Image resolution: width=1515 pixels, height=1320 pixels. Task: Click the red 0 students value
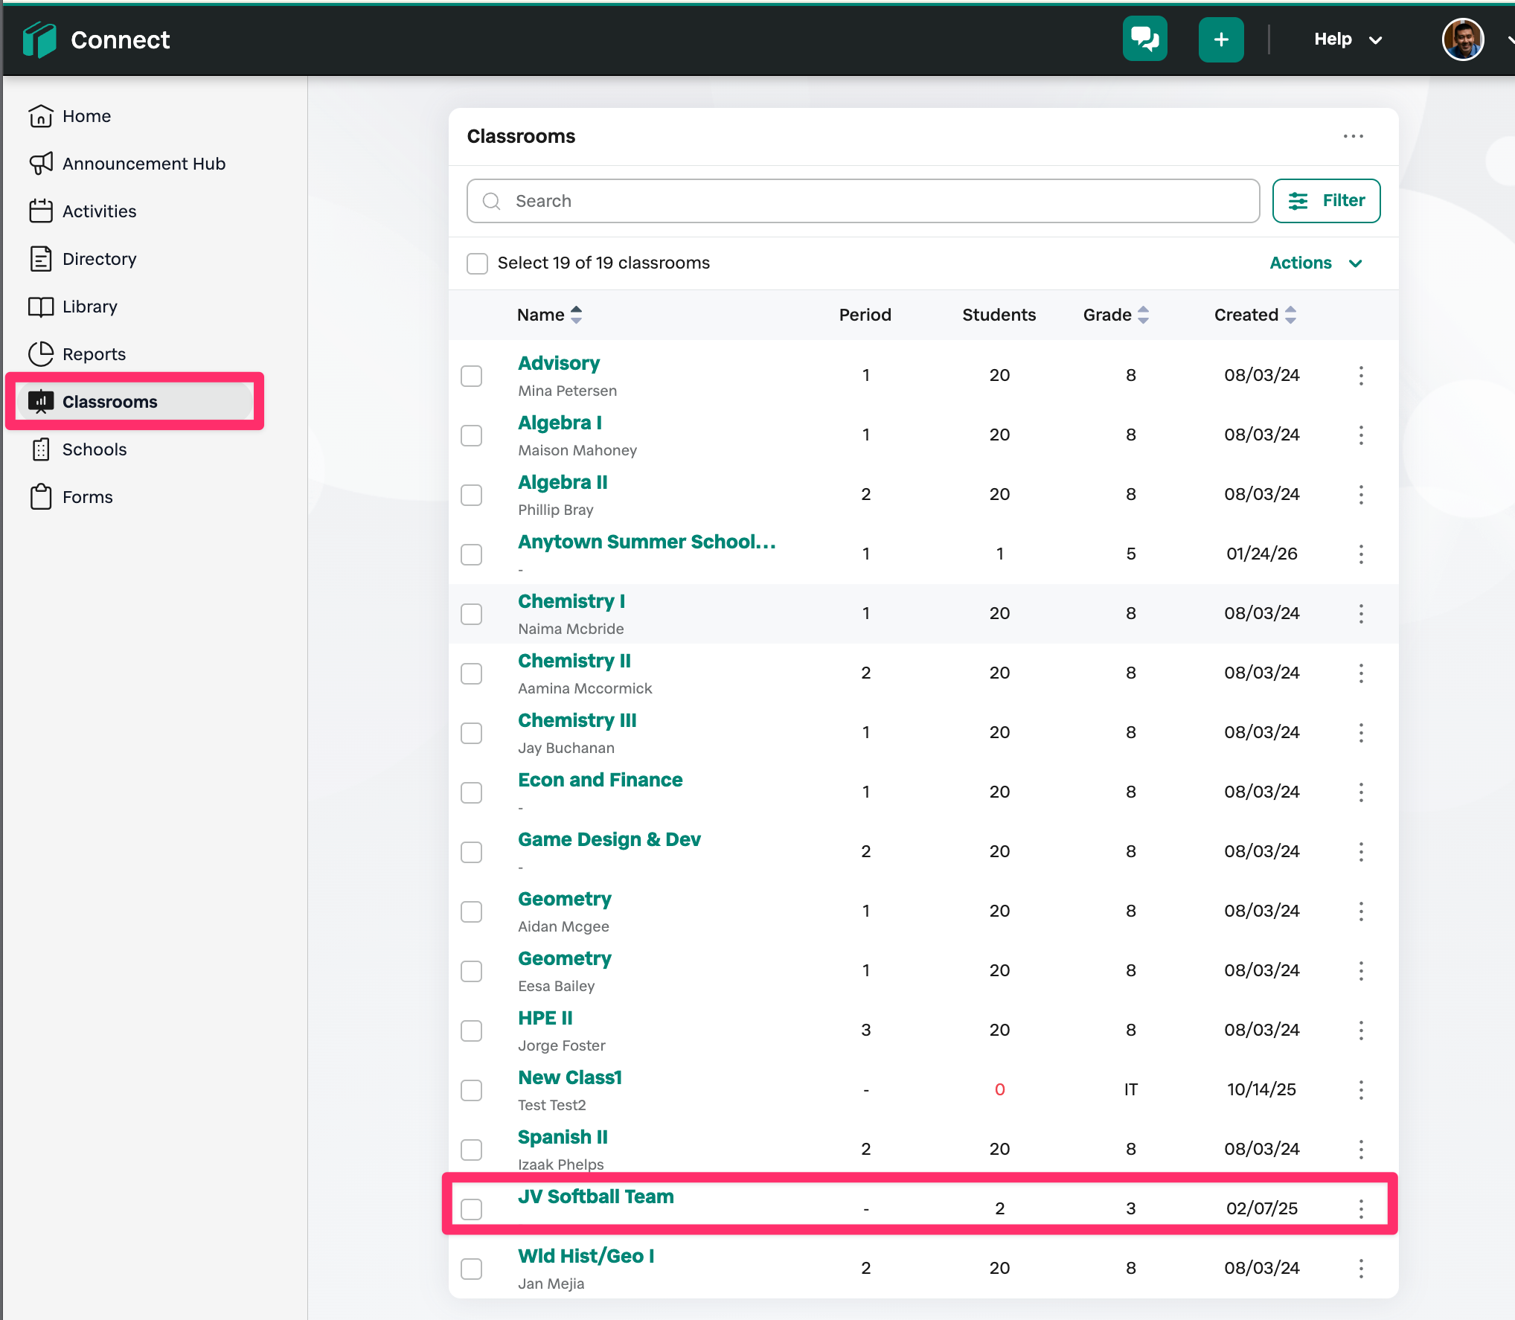tap(999, 1089)
